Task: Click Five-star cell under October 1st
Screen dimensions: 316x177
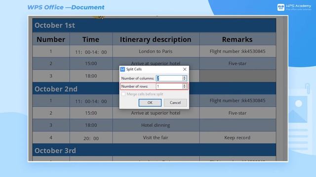Action: (x=237, y=63)
